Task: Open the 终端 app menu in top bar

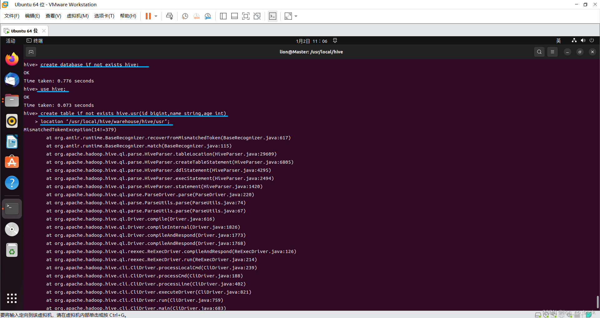Action: click(35, 41)
